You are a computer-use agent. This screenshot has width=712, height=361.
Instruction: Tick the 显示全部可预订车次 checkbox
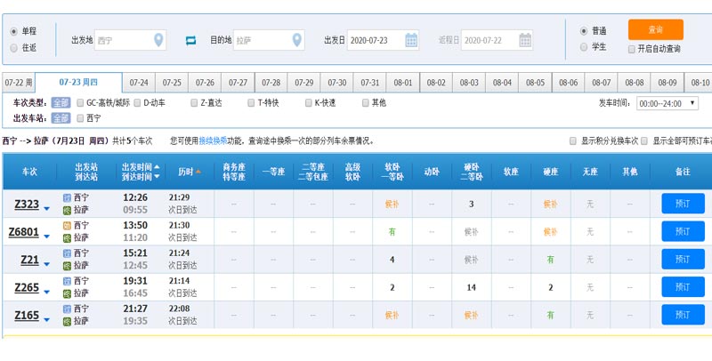point(644,141)
